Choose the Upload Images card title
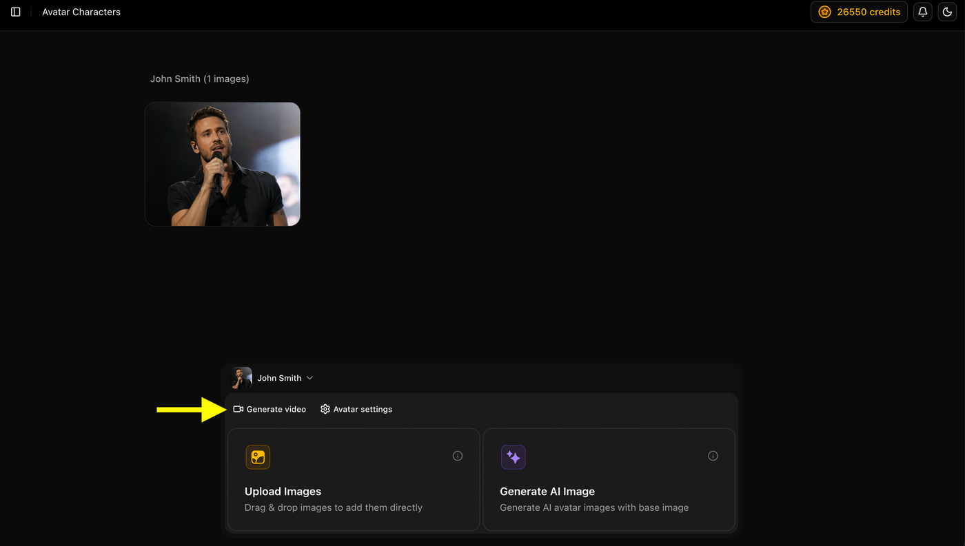965x546 pixels. pyautogui.click(x=283, y=492)
